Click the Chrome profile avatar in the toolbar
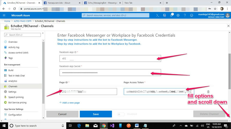Screen dimensions: 231x129 [x=222, y=9]
